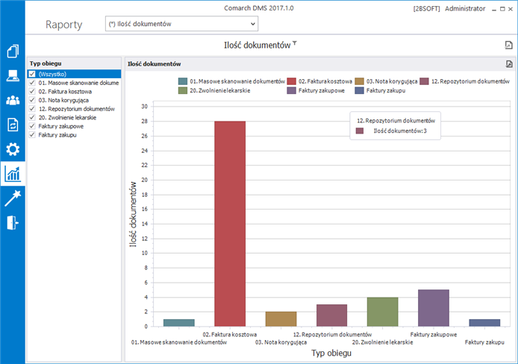Screen dimensions: 518x364
Task: Click Administrator user label
Action: [x=465, y=9]
